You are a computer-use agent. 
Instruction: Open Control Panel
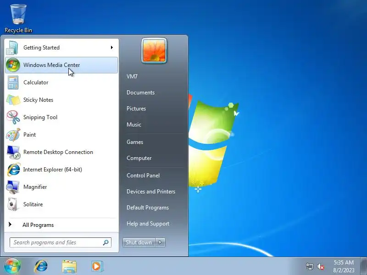pos(143,176)
